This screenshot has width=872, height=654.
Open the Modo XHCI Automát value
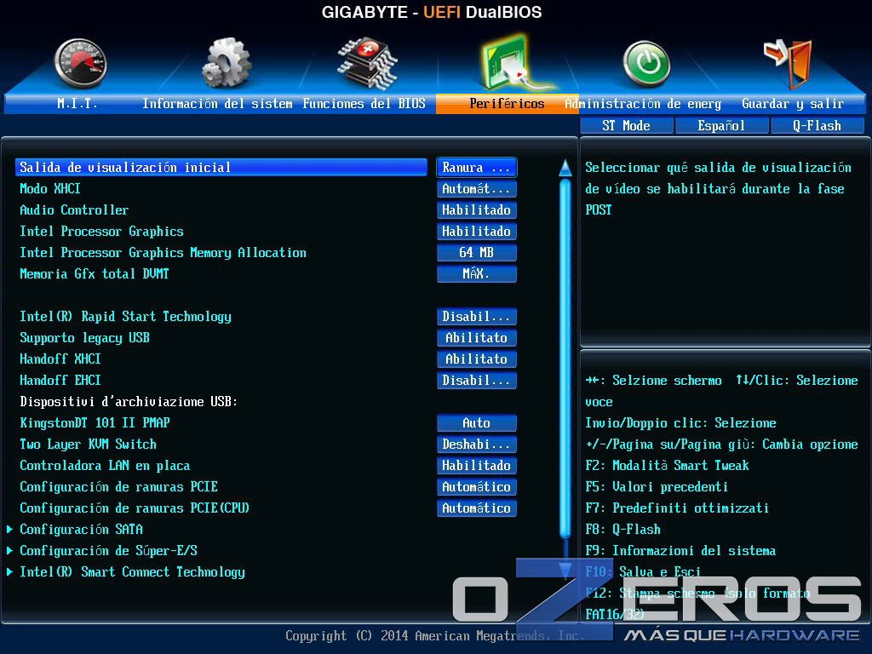(x=477, y=188)
